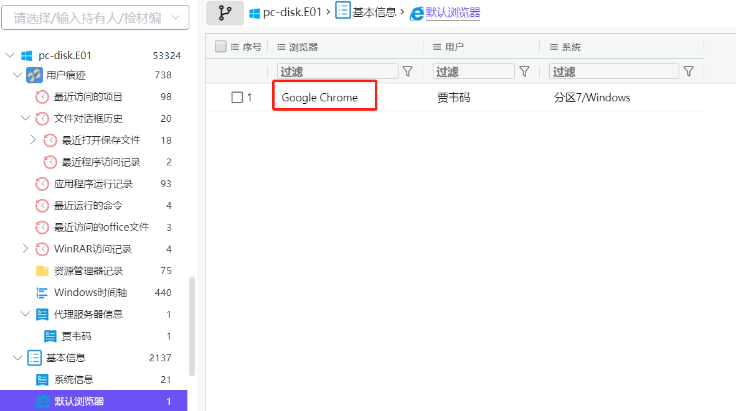
Task: Select 最近访问的项目 in the tree
Action: click(88, 97)
